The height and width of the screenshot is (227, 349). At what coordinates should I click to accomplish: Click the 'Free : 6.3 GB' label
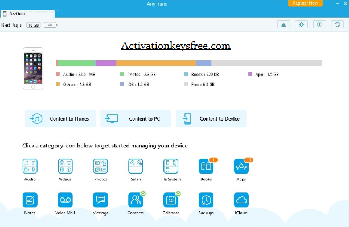pyautogui.click(x=203, y=85)
